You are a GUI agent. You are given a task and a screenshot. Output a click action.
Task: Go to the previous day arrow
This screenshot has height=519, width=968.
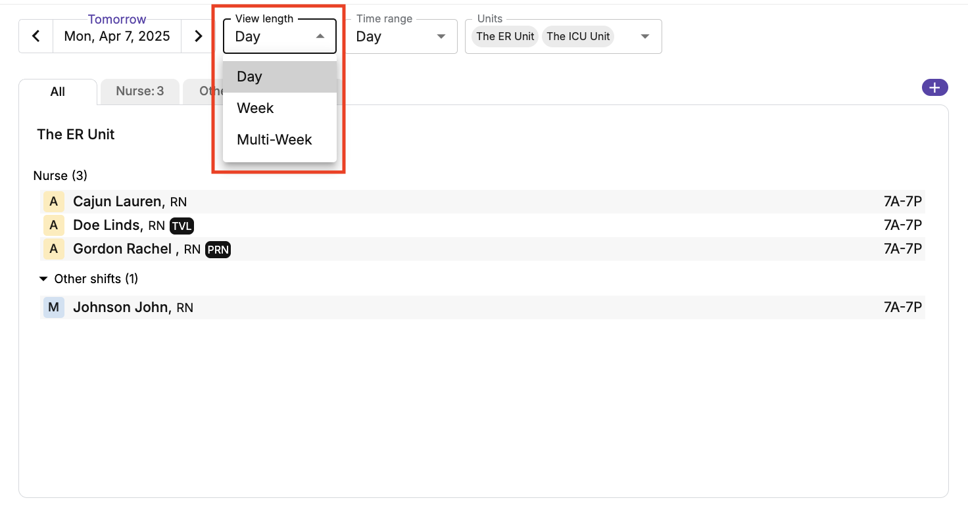(36, 36)
